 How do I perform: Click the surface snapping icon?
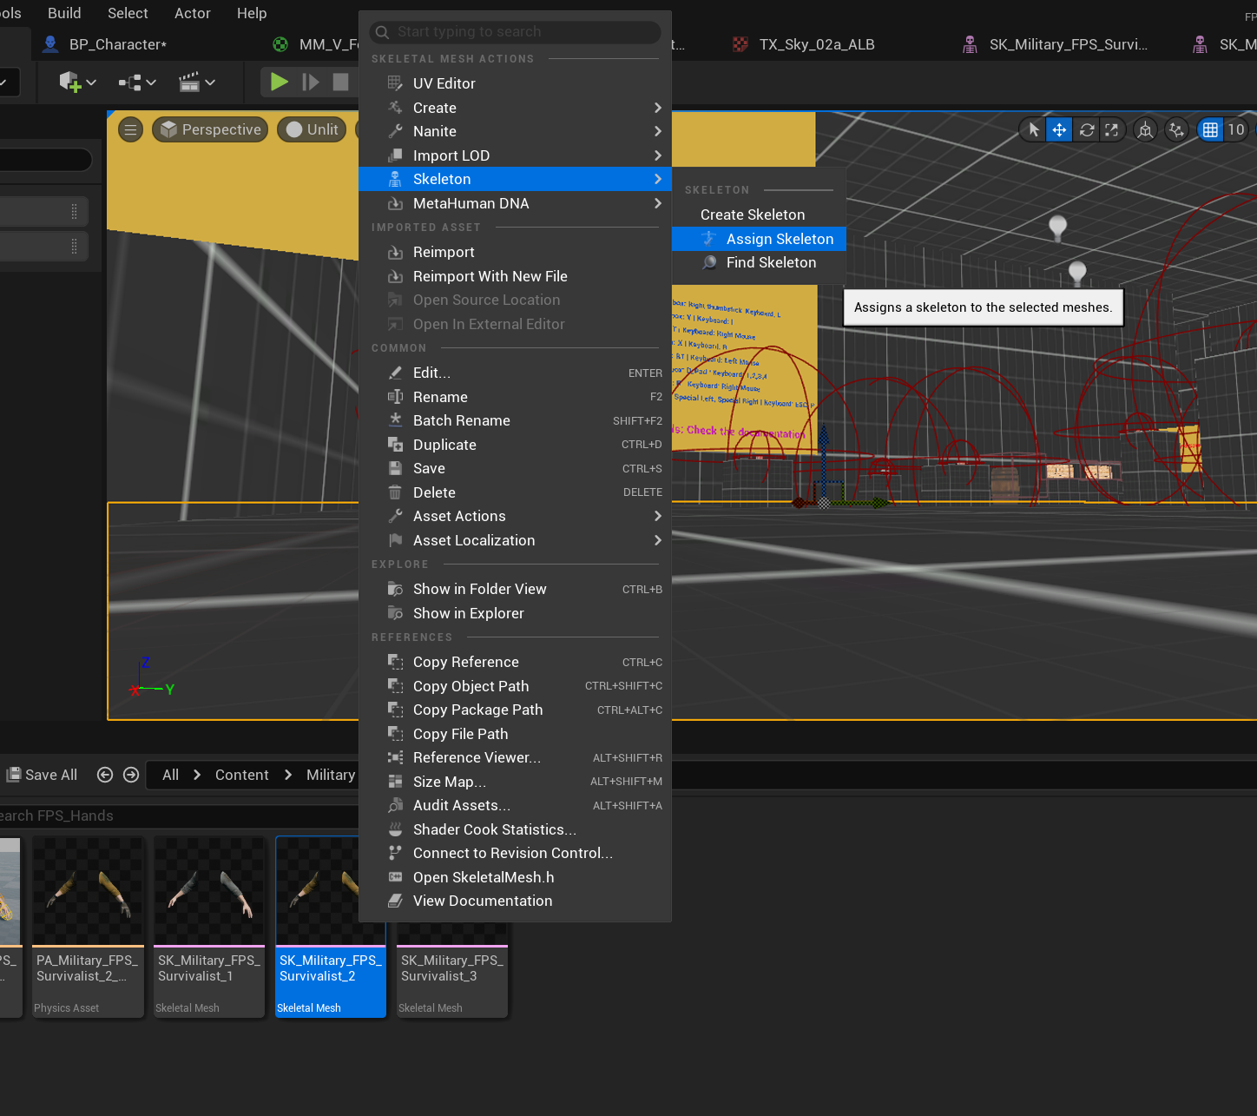click(1176, 130)
